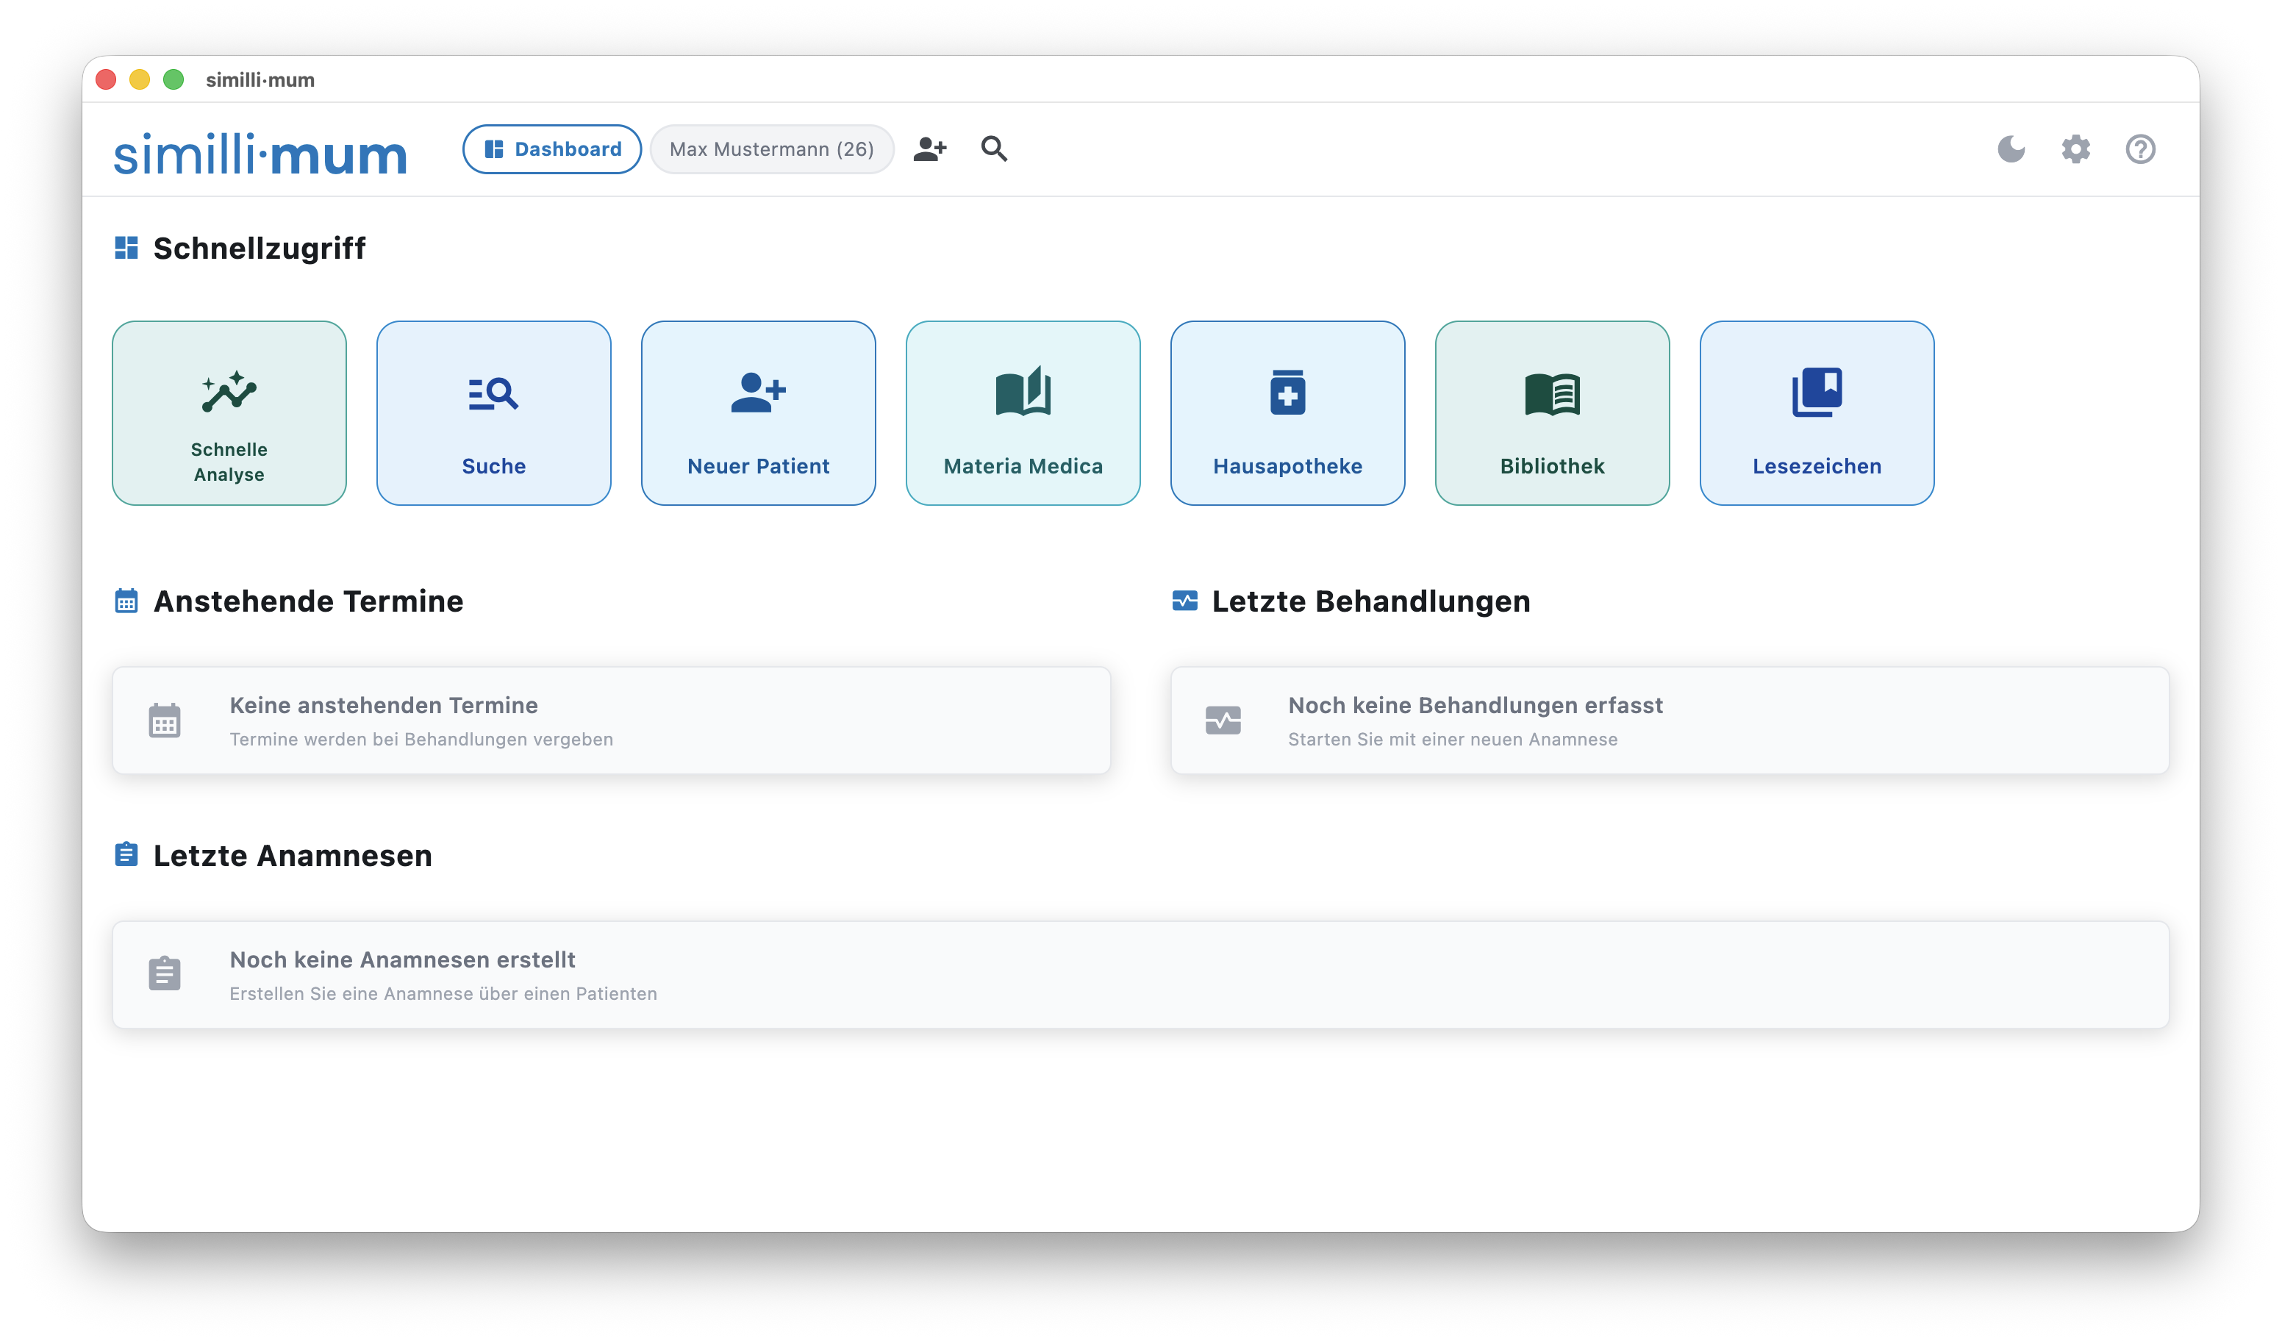This screenshot has width=2282, height=1341.
Task: Open the Max Mustermann (26) patient tab
Action: [x=771, y=149]
